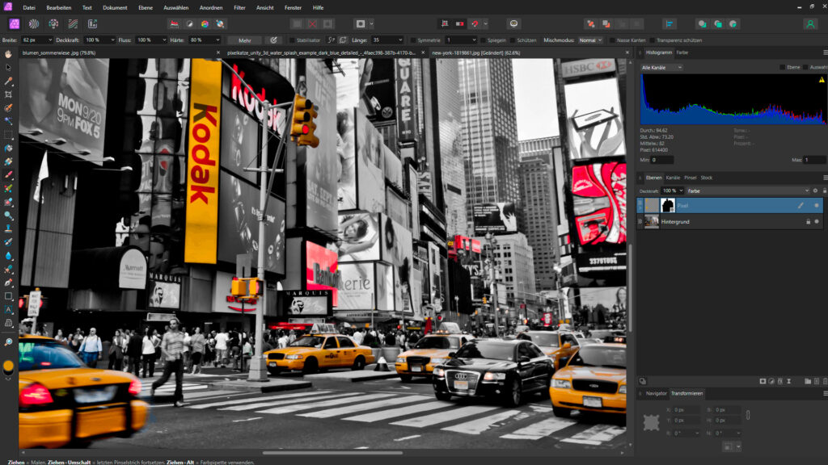
Task: Open the Deckkraft dropdown in context toolbar
Action: tap(112, 40)
